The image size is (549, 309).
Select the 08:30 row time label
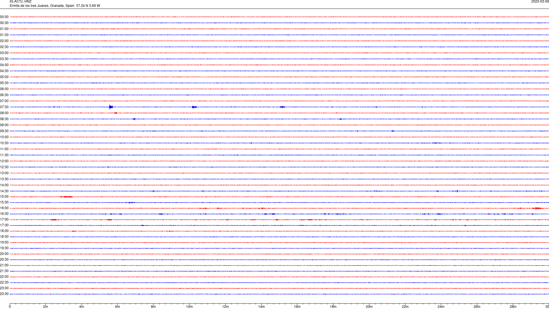point(4,119)
